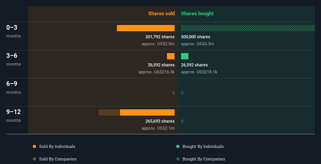Click the zero sold value in 6–9 months
Image resolution: width=321 pixels, height=164 pixels.
pyautogui.click(x=174, y=93)
